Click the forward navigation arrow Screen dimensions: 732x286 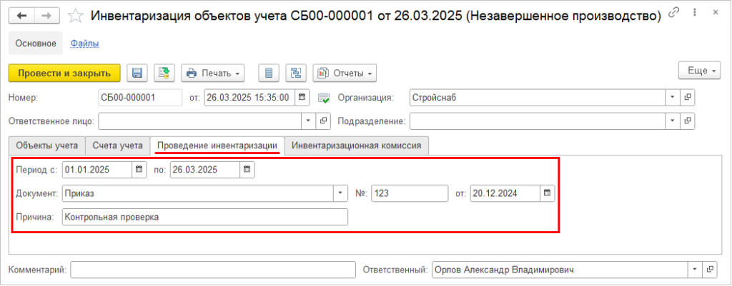(x=46, y=16)
